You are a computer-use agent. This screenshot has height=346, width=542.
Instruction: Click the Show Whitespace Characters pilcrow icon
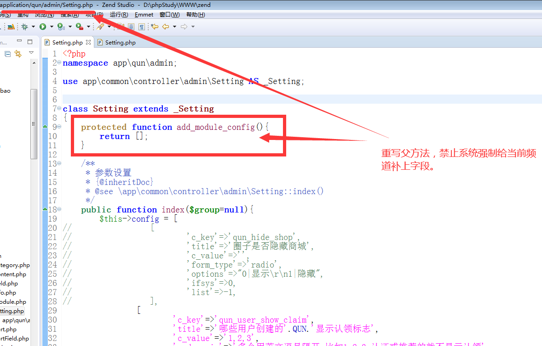click(142, 27)
